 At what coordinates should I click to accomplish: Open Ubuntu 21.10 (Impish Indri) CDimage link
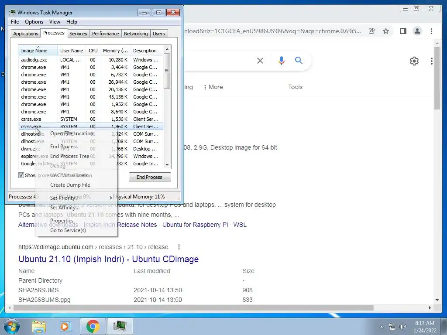(x=108, y=259)
